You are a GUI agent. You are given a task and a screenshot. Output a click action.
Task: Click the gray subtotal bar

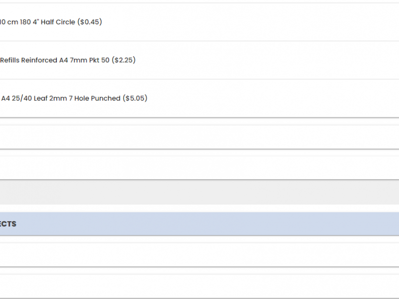pyautogui.click(x=199, y=192)
